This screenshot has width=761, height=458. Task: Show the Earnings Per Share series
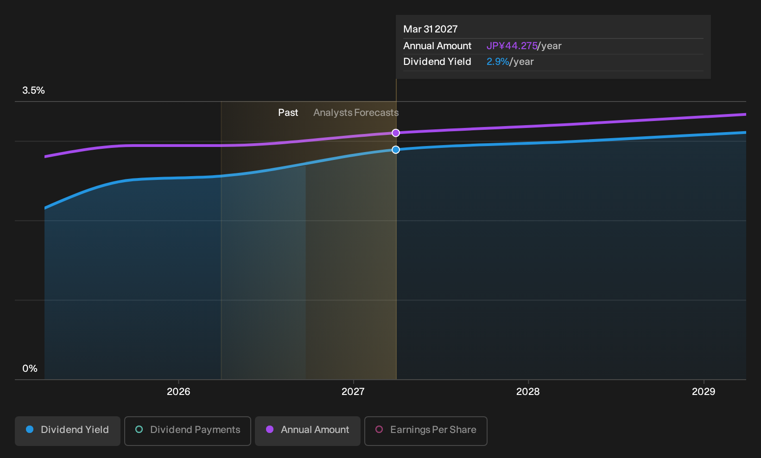[x=426, y=431]
